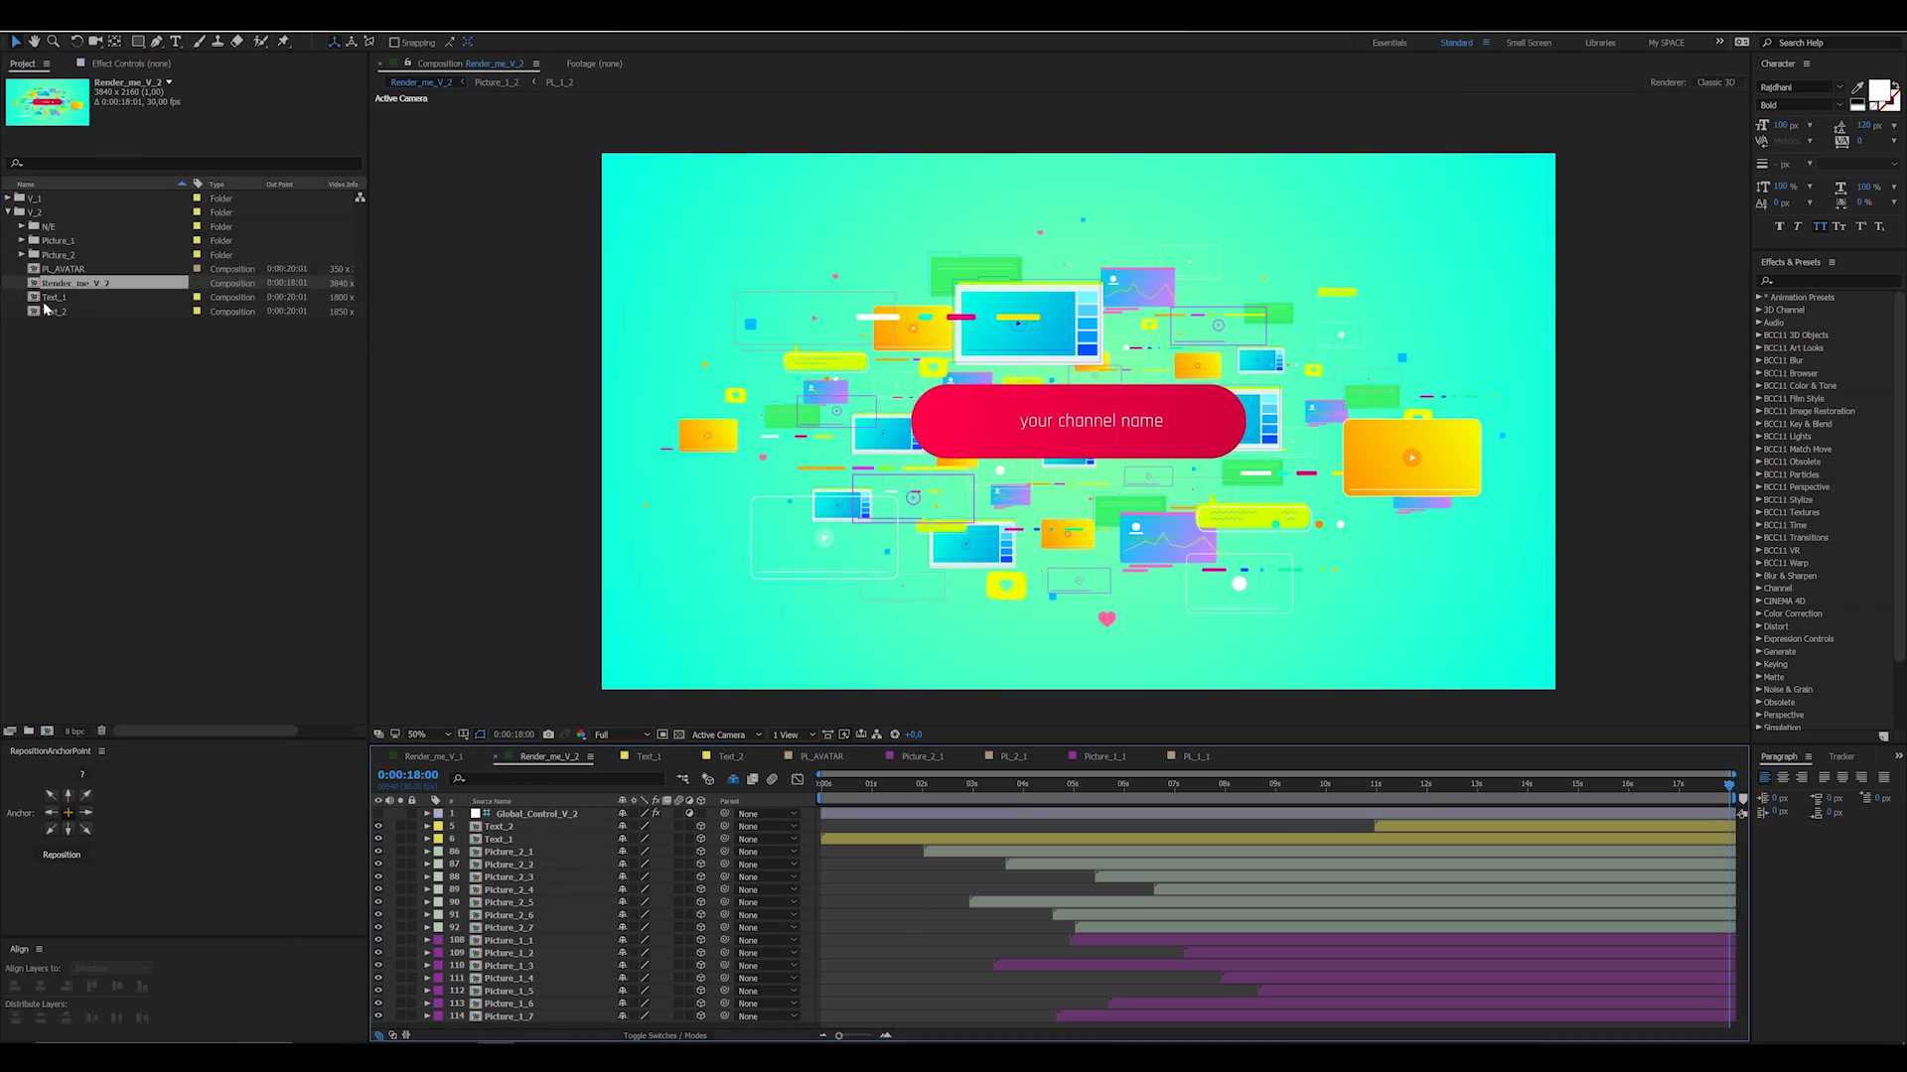Open the Active Camera view dropdown
Image resolution: width=1907 pixels, height=1072 pixels.
coord(726,735)
